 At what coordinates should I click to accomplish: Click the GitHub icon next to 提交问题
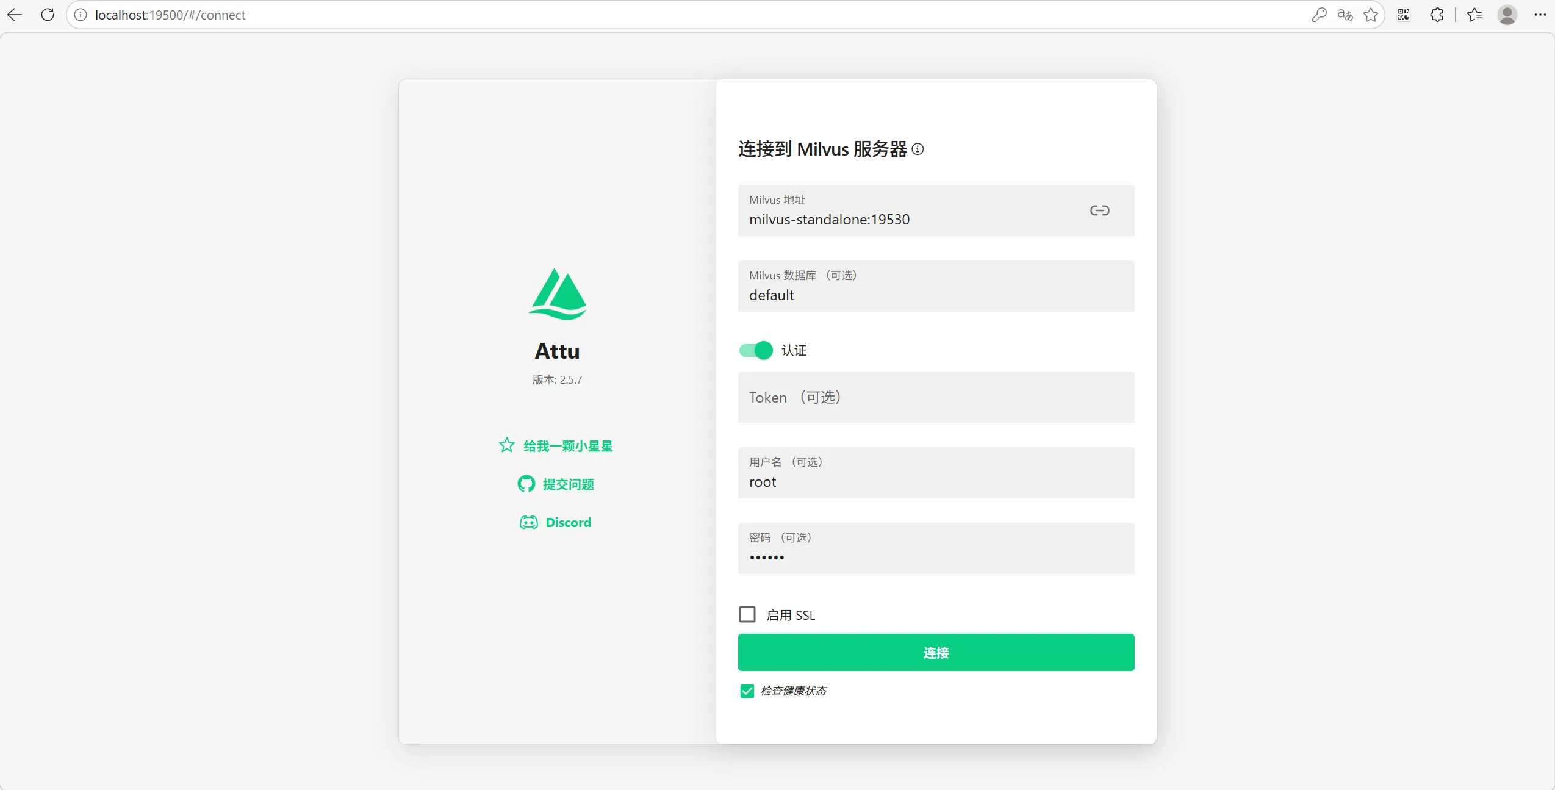point(525,484)
